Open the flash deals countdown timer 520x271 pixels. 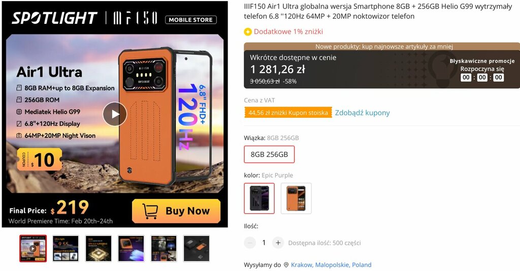tap(482, 78)
